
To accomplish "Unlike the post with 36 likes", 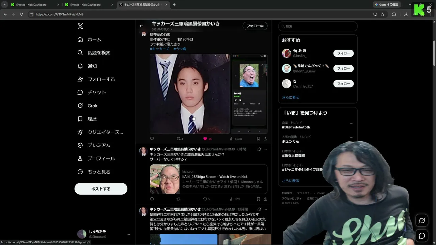I will tap(207, 139).
